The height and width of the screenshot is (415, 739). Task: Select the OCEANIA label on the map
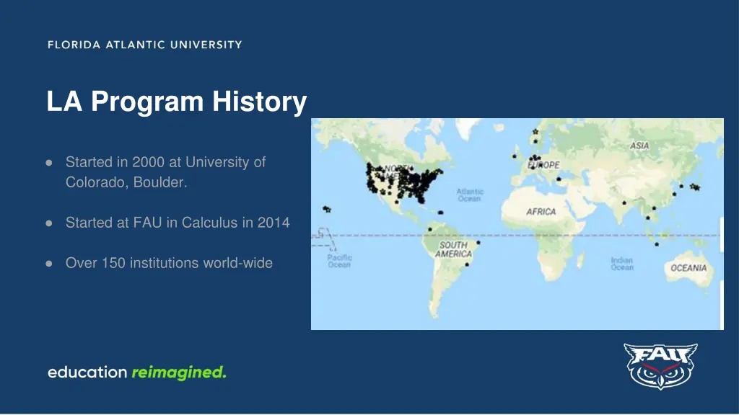tap(688, 268)
